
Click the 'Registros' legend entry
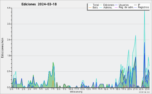(143, 7)
